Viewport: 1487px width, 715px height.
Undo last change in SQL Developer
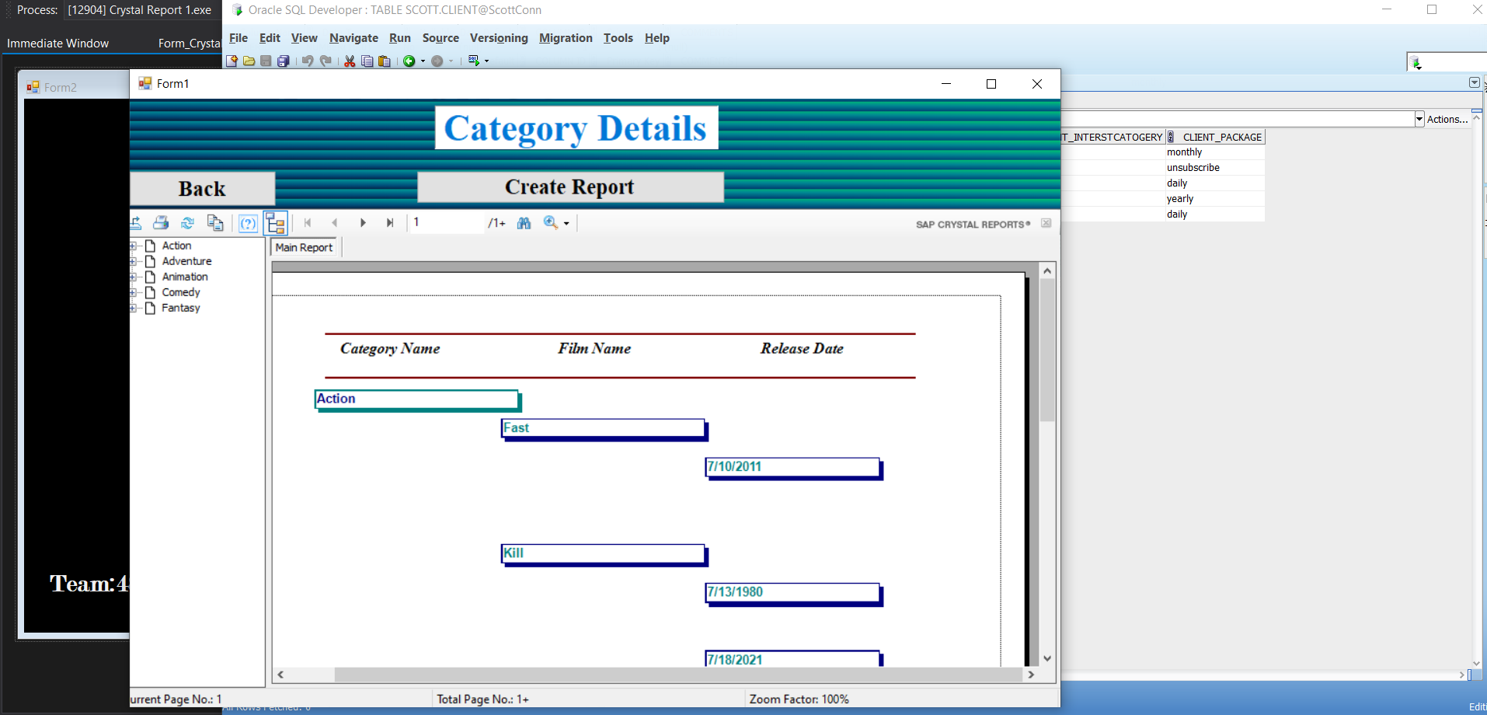[x=307, y=61]
